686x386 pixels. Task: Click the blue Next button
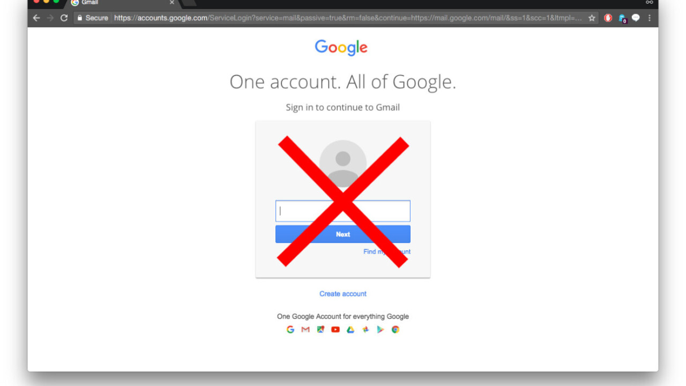[343, 234]
